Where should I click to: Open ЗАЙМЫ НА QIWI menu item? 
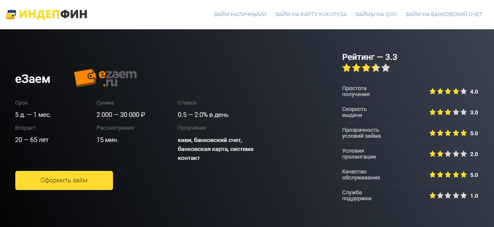[376, 14]
